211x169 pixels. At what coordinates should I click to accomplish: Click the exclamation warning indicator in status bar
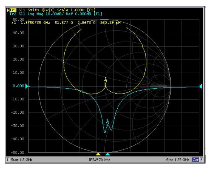(x=202, y=160)
